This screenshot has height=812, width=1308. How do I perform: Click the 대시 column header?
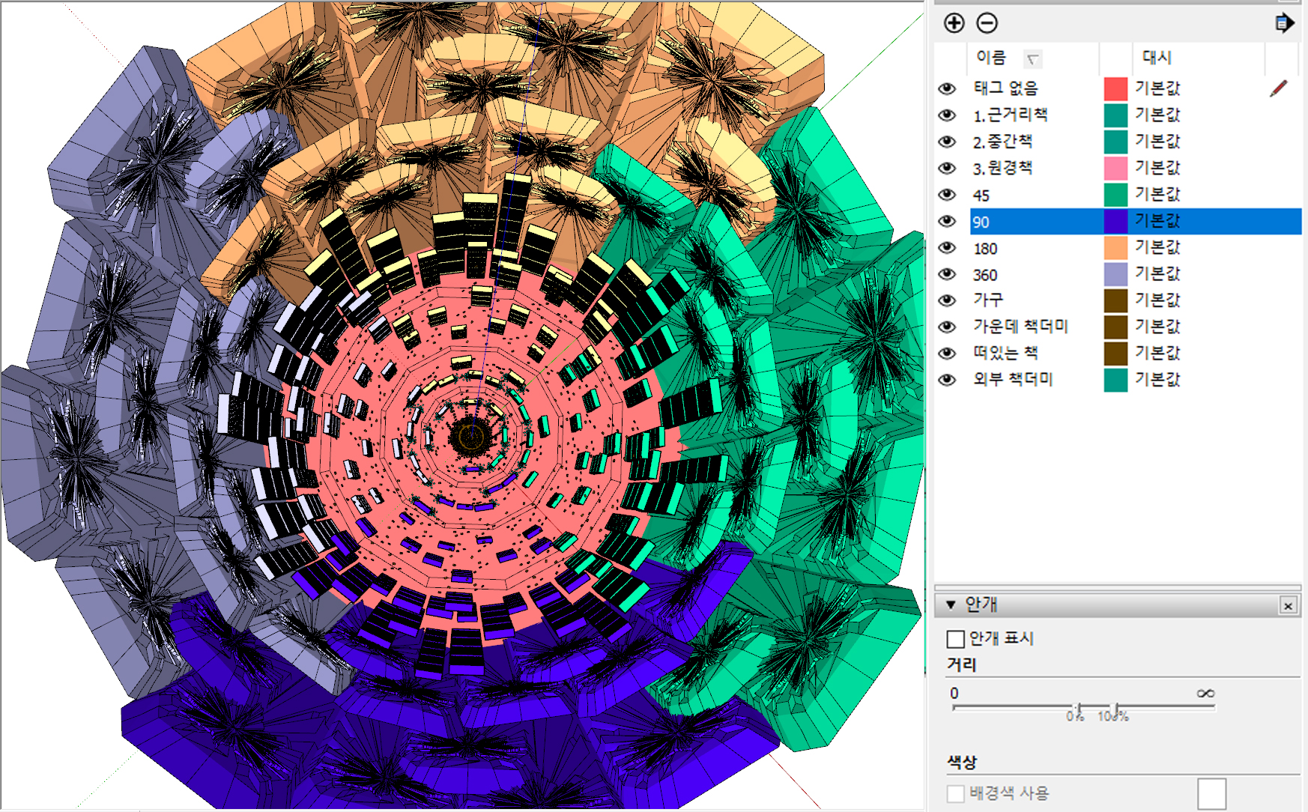[1157, 58]
